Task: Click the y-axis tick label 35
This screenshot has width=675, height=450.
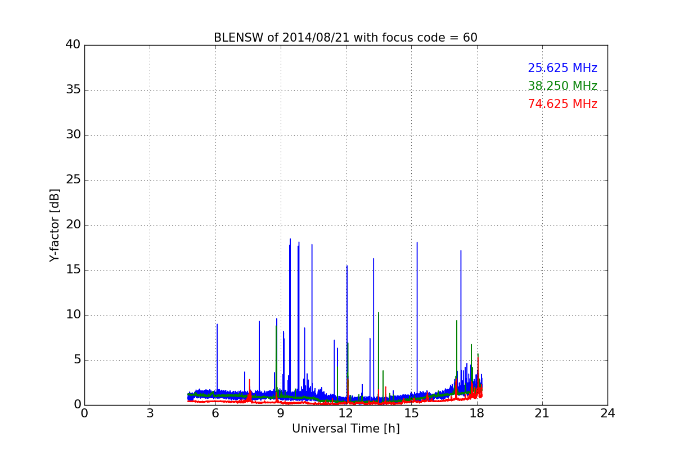Action: point(73,89)
